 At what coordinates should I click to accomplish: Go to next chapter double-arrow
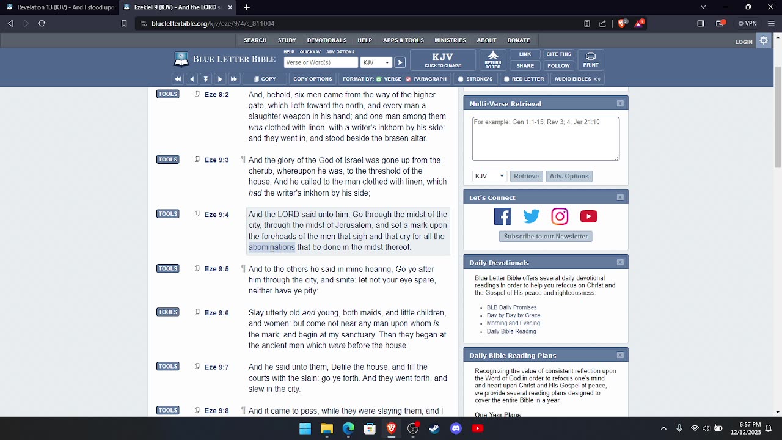(233, 79)
